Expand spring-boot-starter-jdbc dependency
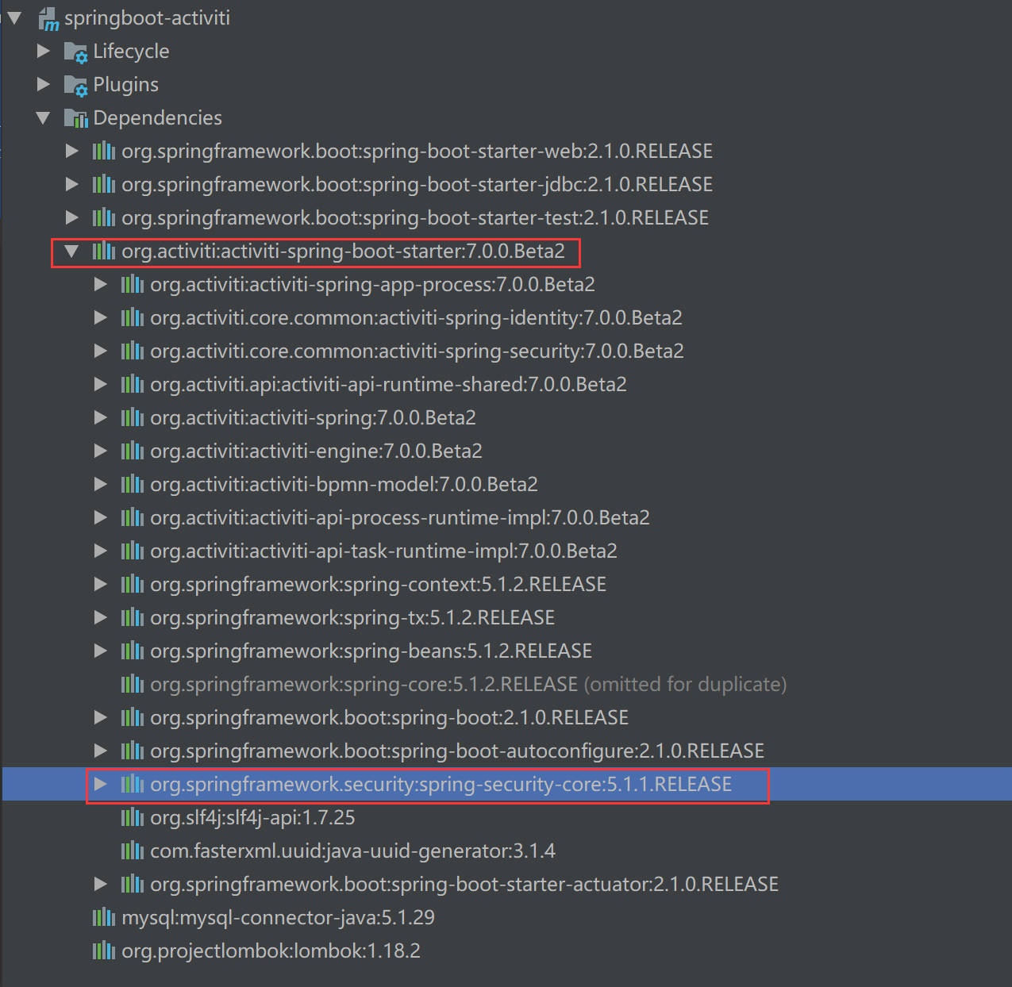This screenshot has height=987, width=1012. [x=72, y=184]
